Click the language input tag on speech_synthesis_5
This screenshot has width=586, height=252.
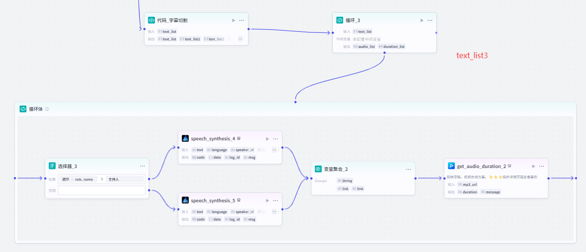tap(217, 212)
